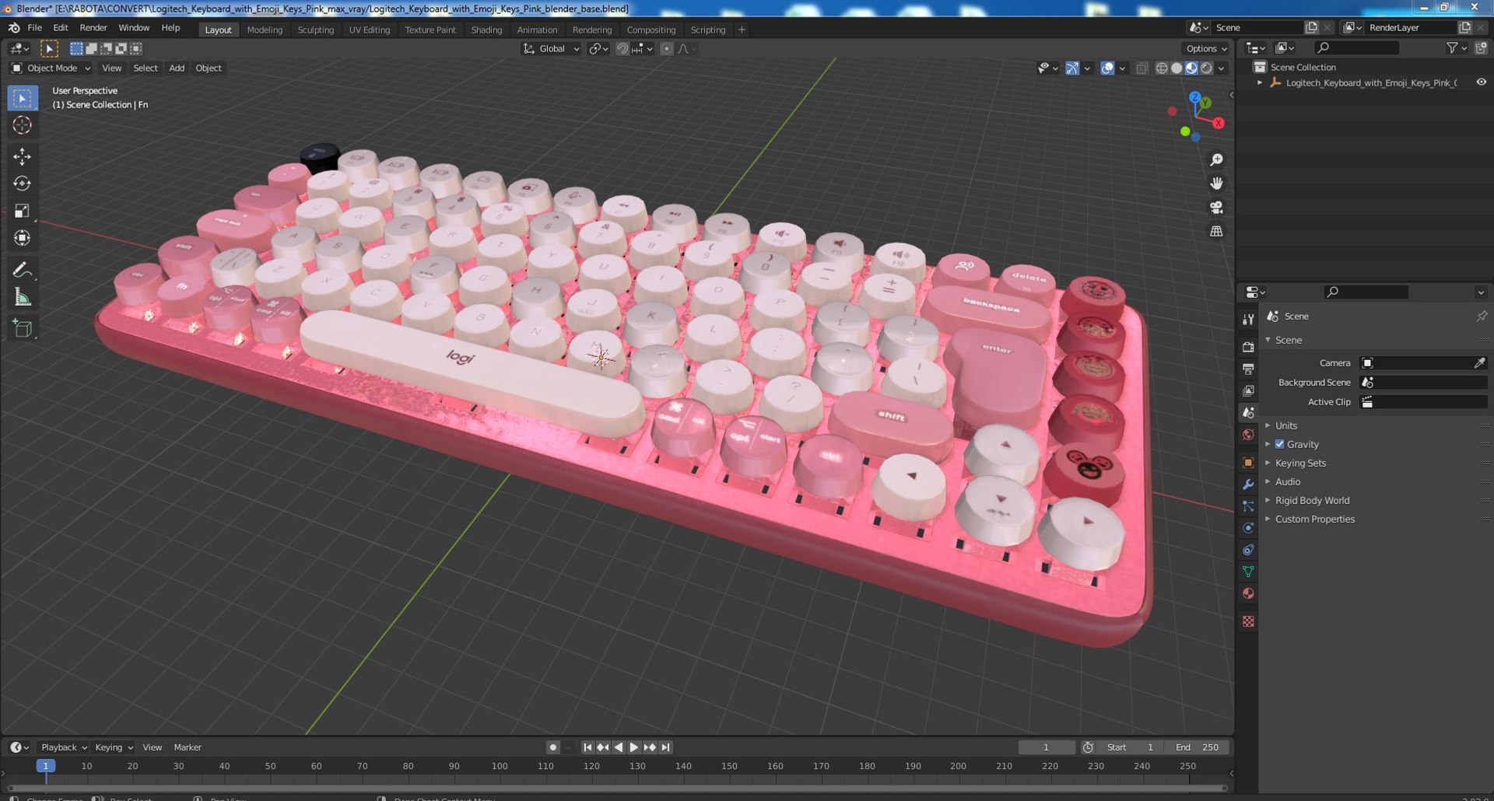Expand the Units panel
Viewport: 1494px width, 801px height.
point(1285,426)
